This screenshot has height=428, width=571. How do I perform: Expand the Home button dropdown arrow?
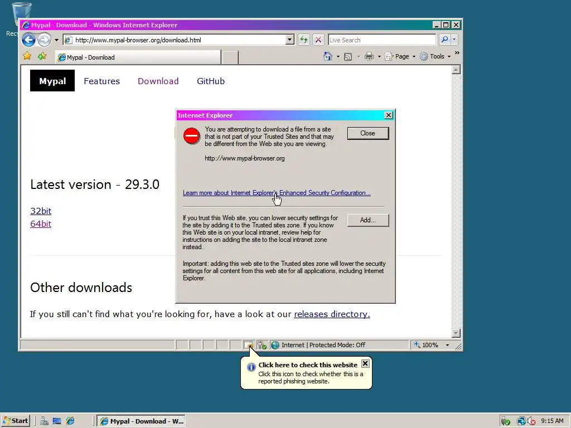coord(338,56)
